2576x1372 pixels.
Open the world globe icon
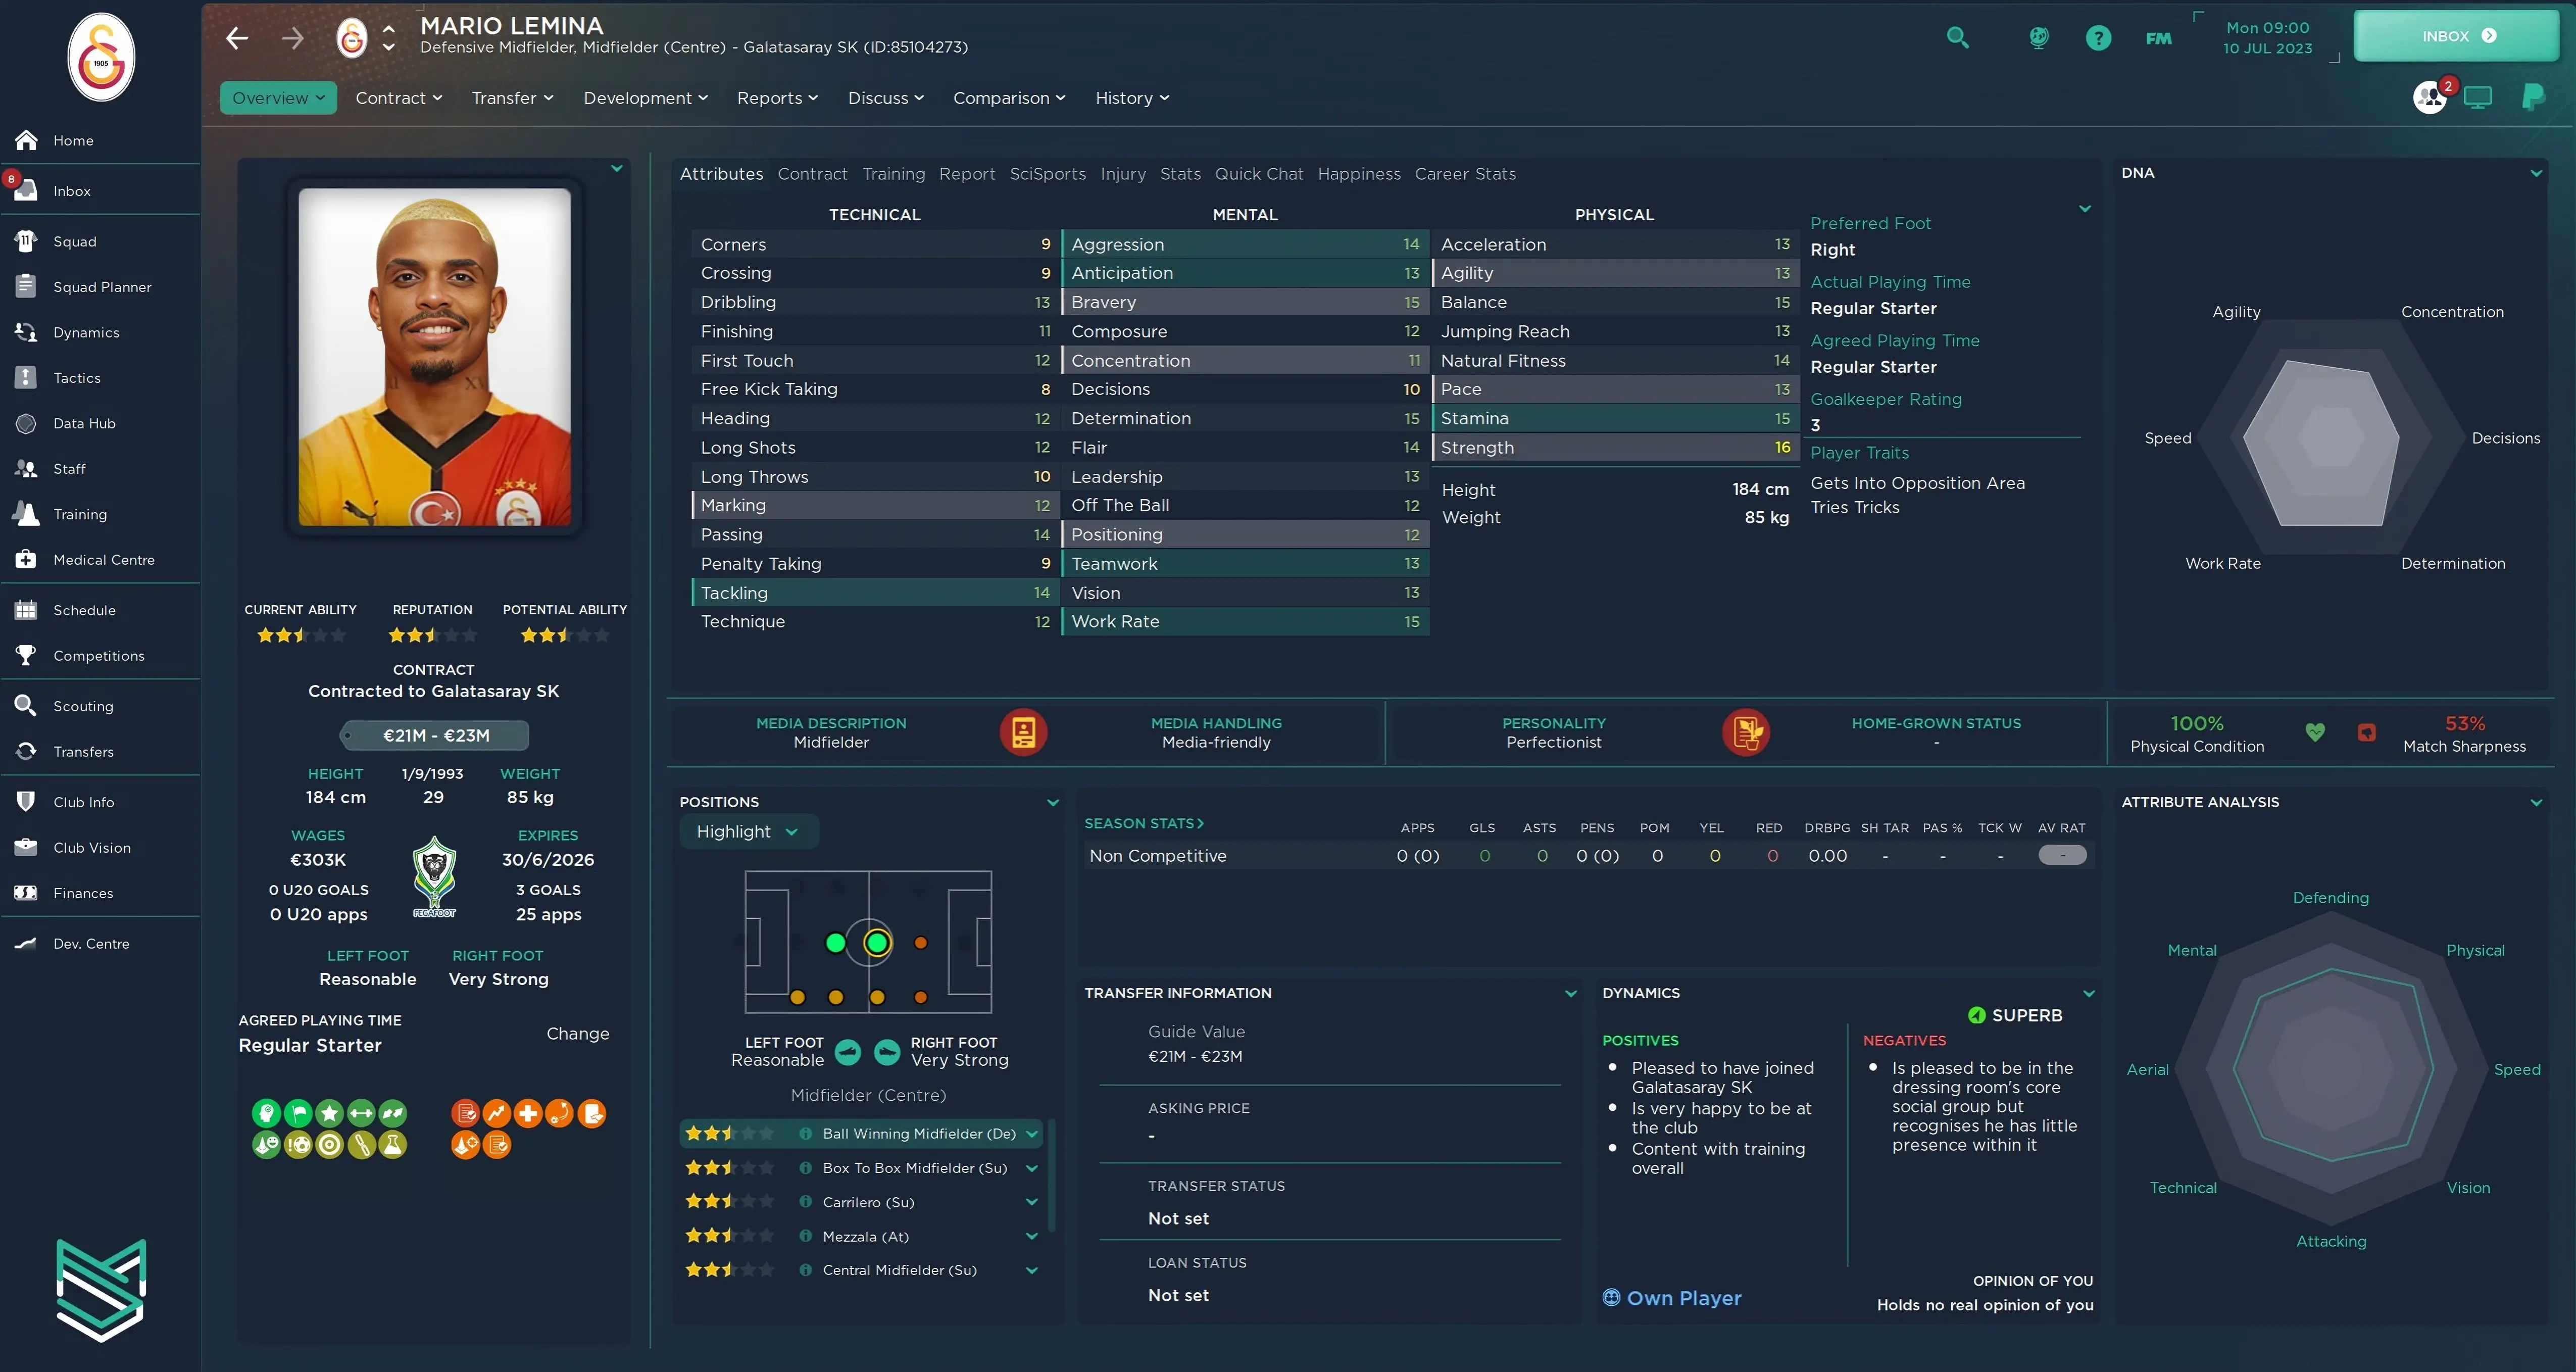2038,38
